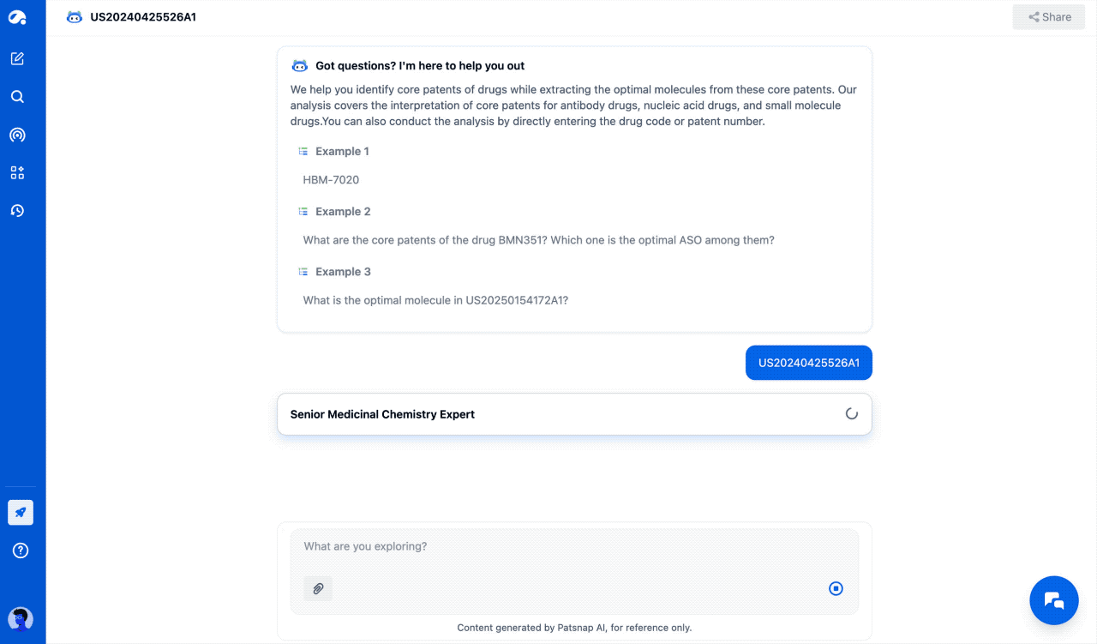Click the robot icon beside page title
The height and width of the screenshot is (644, 1097).
pos(75,17)
